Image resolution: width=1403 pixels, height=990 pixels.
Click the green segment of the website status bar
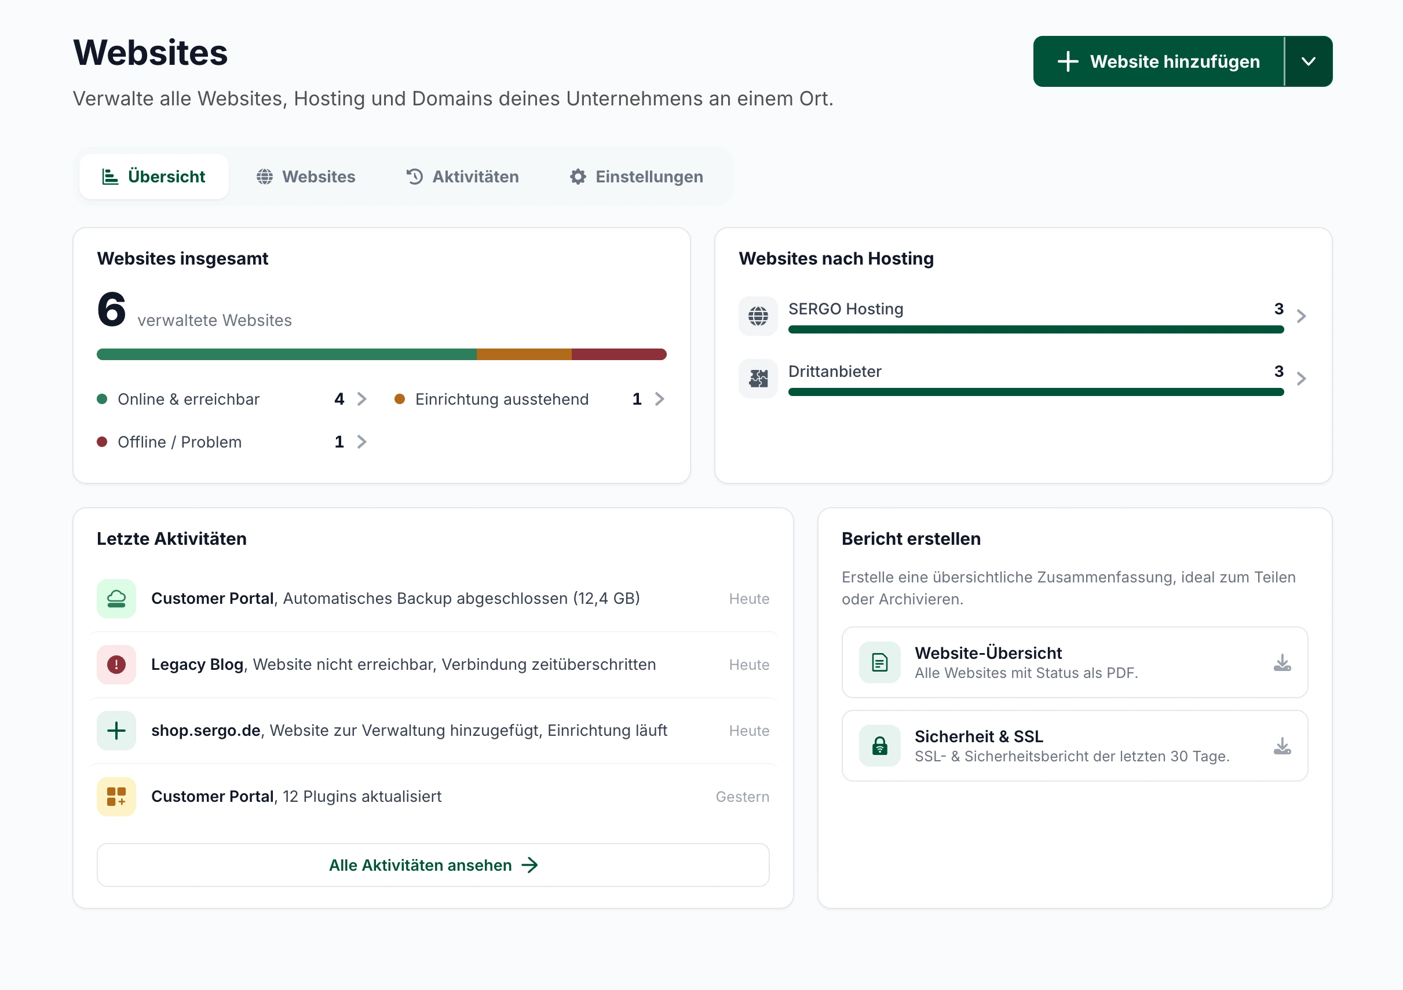coord(287,354)
